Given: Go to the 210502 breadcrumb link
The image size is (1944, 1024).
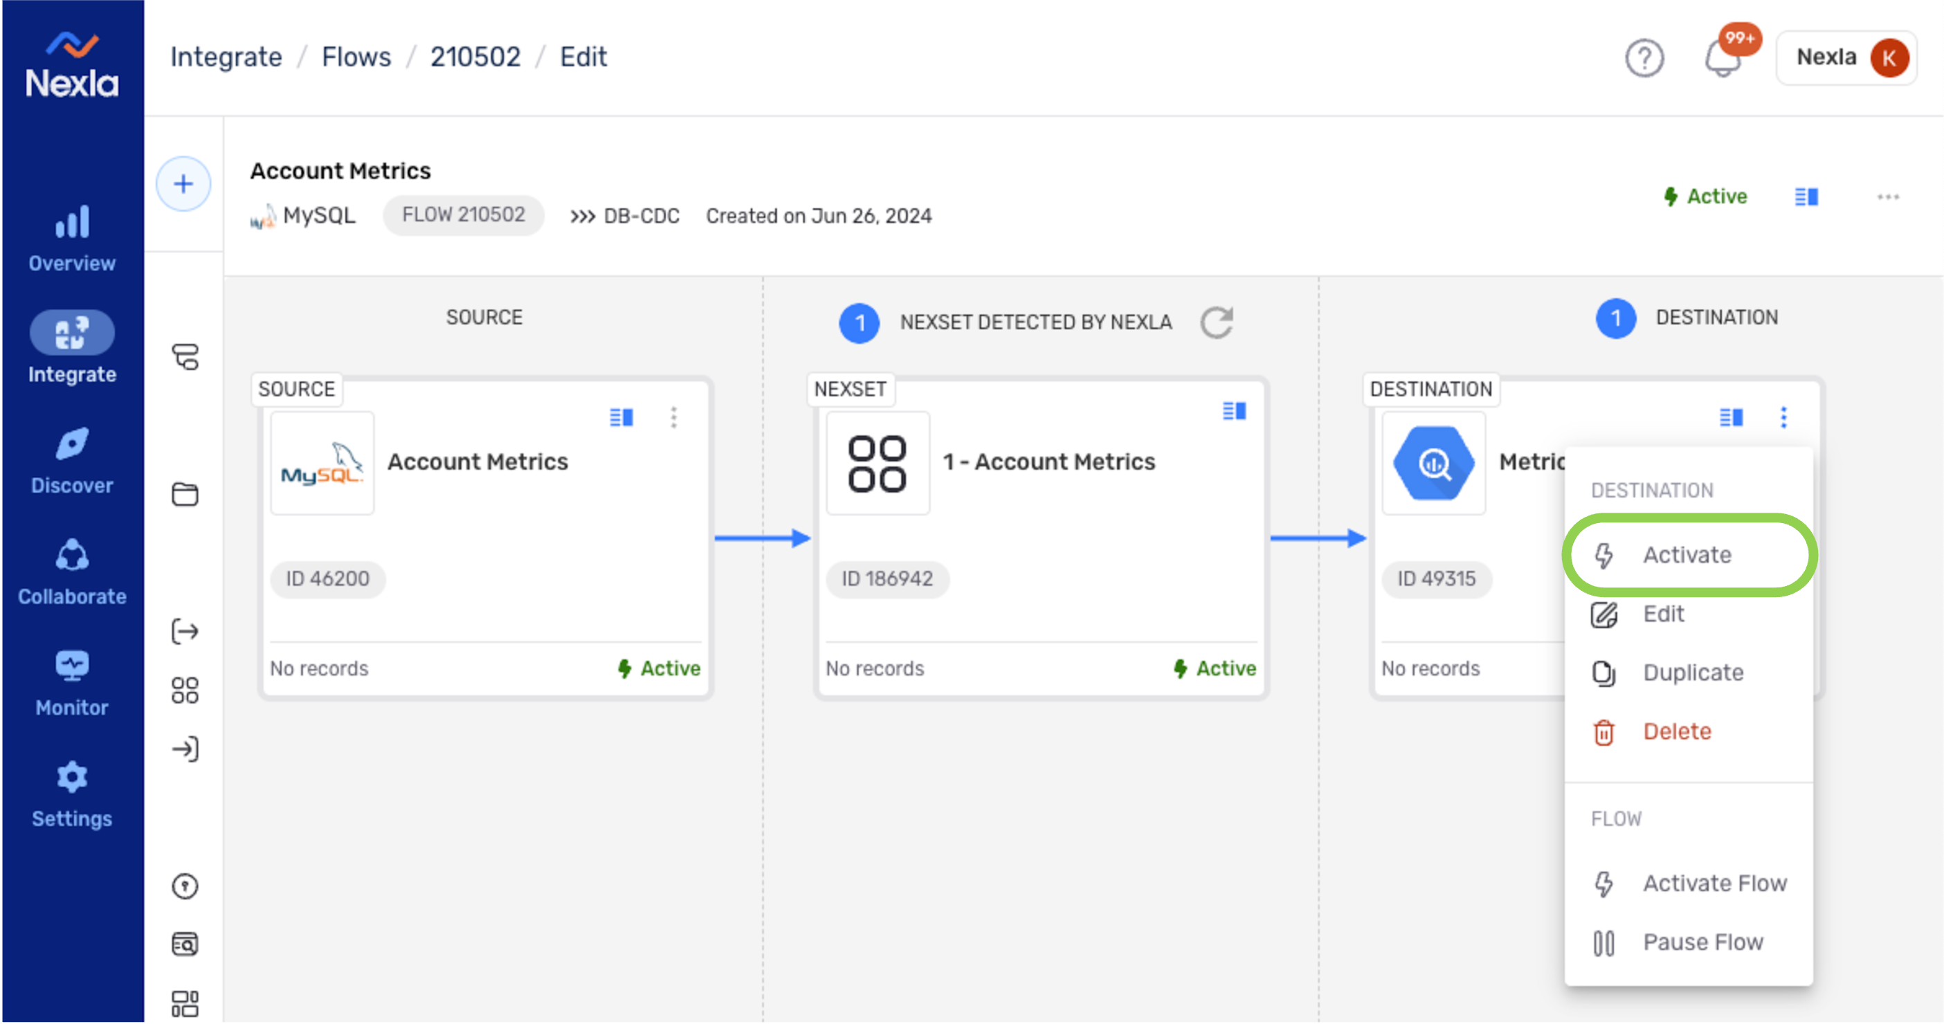Looking at the screenshot, I should point(475,57).
